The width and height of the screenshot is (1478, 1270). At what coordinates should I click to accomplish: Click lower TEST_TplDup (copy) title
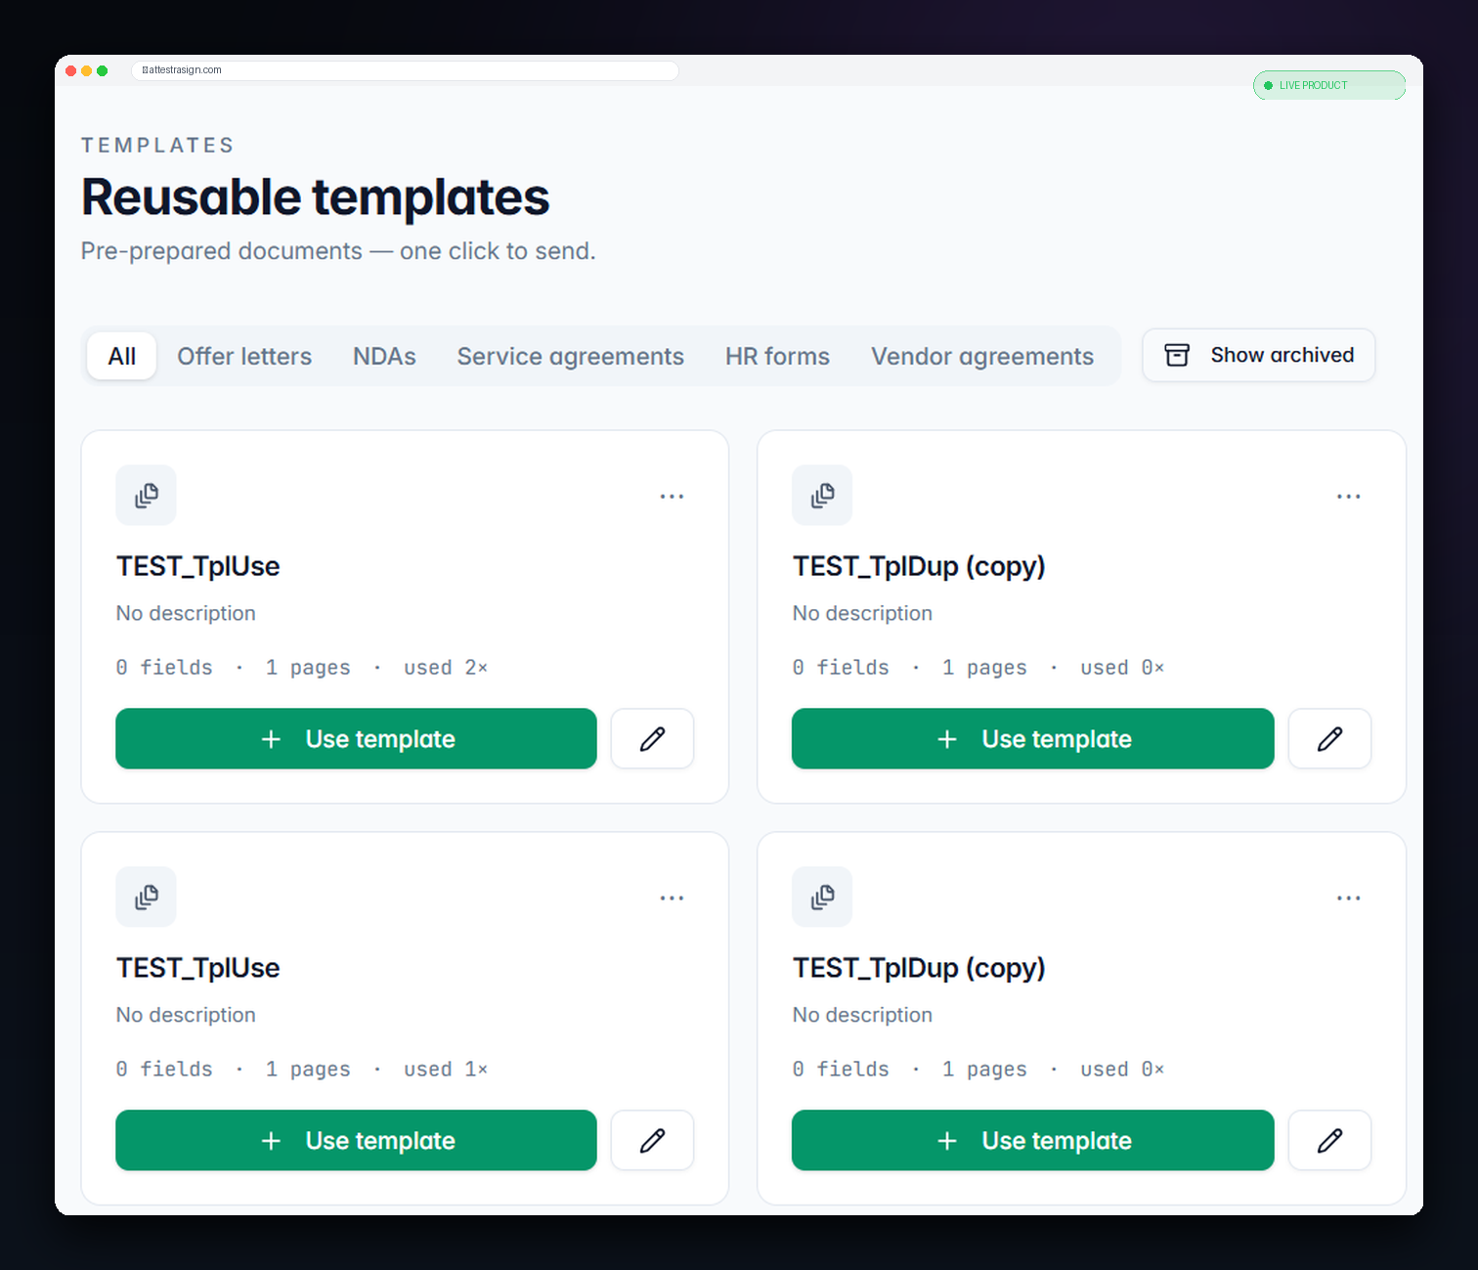click(x=919, y=968)
